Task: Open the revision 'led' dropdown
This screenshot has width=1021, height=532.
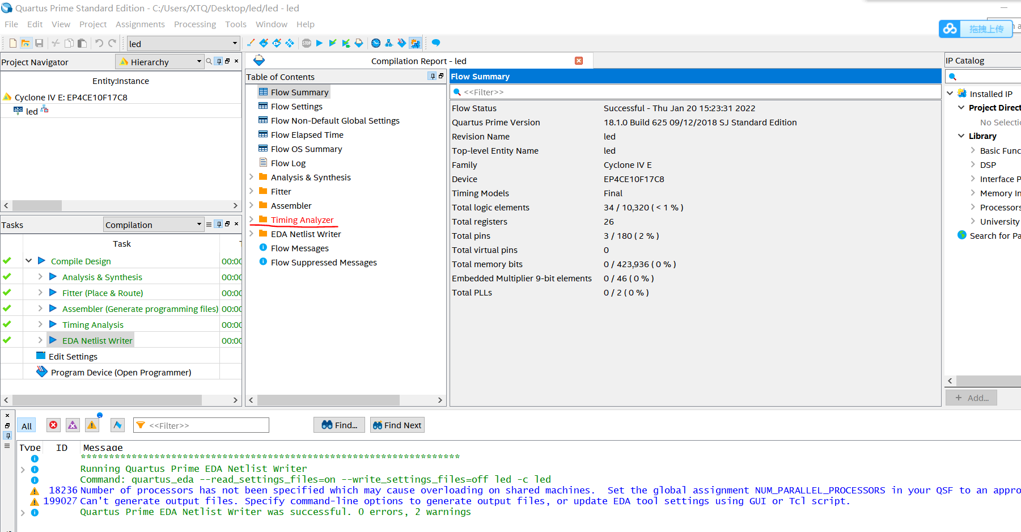Action: [183, 44]
